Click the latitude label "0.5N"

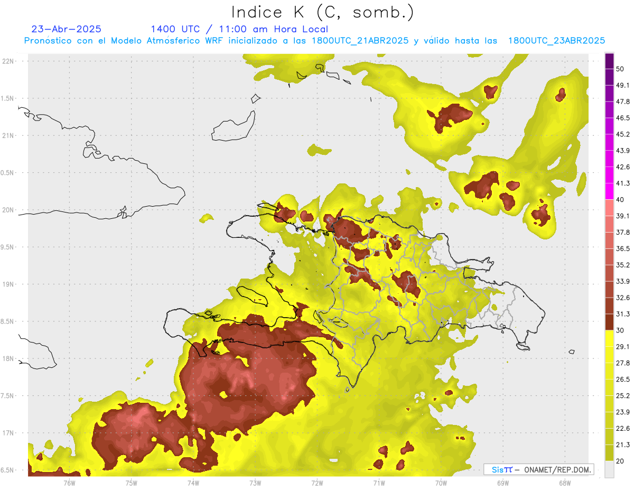(x=8, y=173)
